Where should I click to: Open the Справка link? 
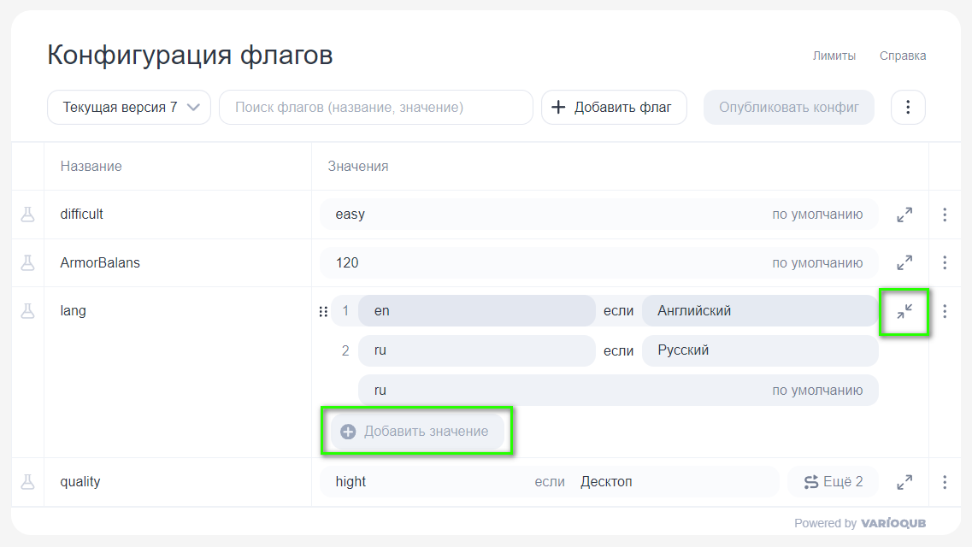[903, 56]
